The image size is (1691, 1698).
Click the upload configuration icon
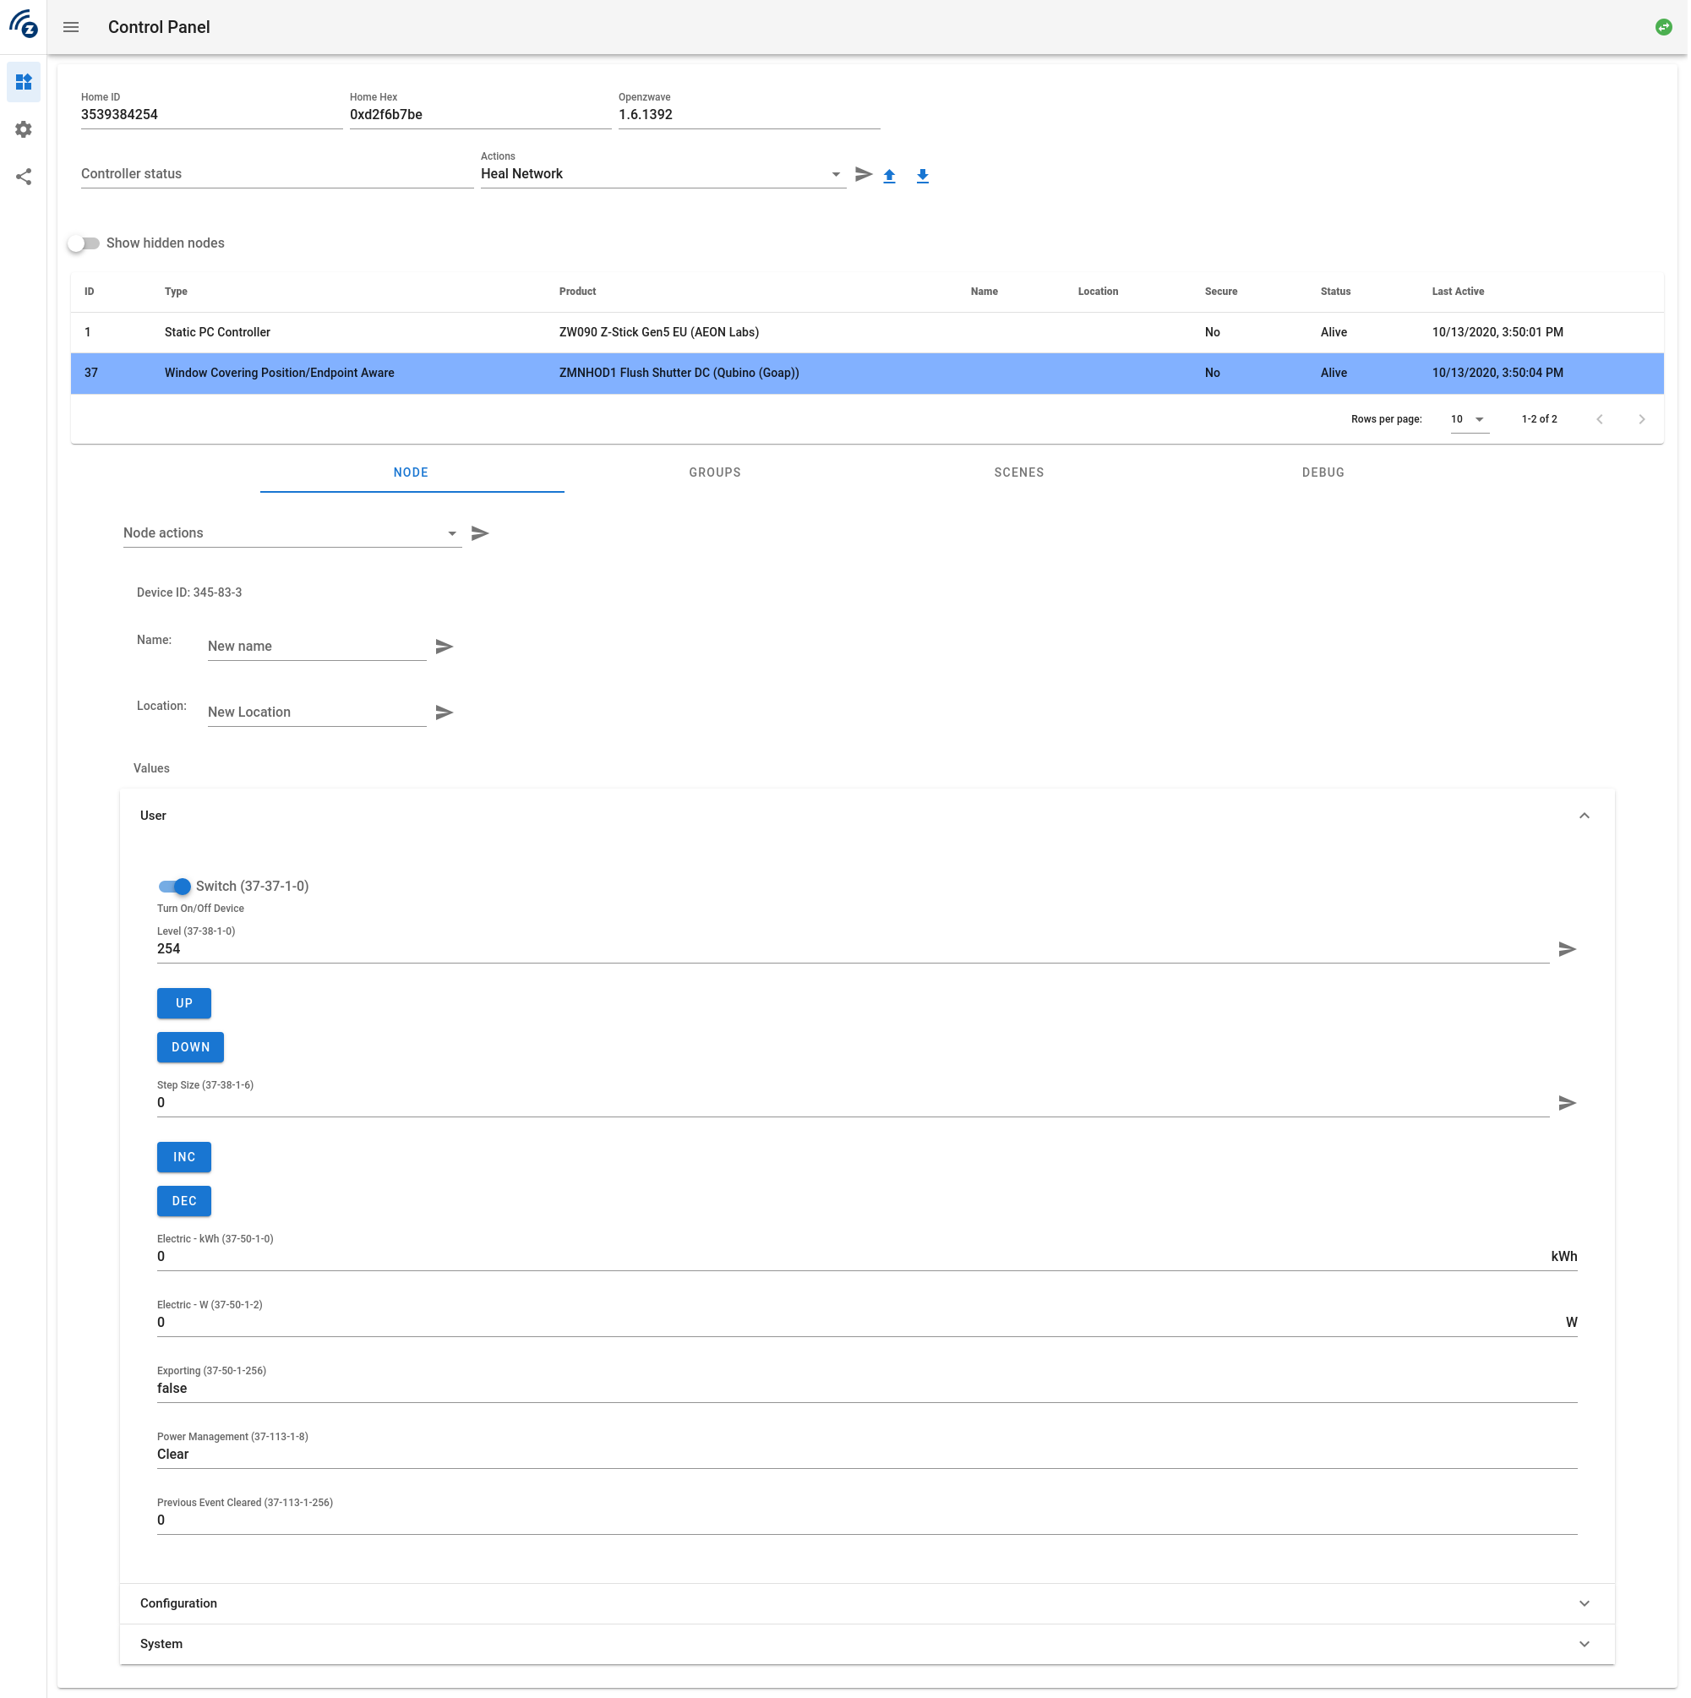pos(890,176)
